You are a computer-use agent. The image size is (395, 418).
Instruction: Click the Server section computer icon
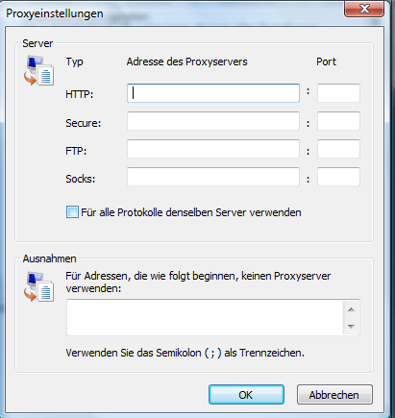[x=38, y=70]
